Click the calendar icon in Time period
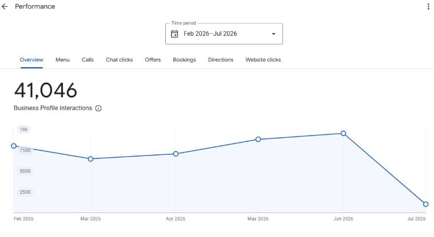 tap(174, 34)
